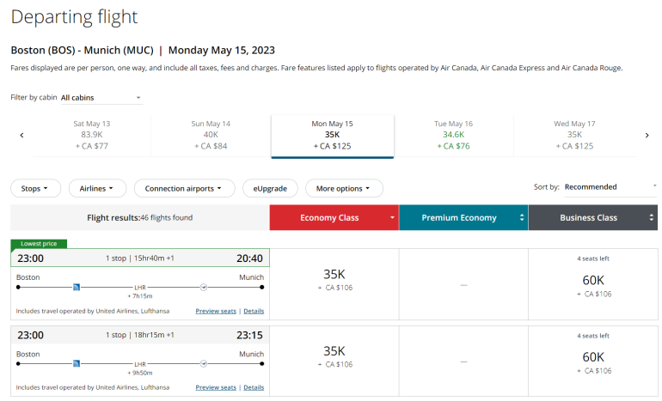662x401 pixels.
Task: Click the Lufthansa icon on 20:40 arrival flight
Action: [x=204, y=287]
